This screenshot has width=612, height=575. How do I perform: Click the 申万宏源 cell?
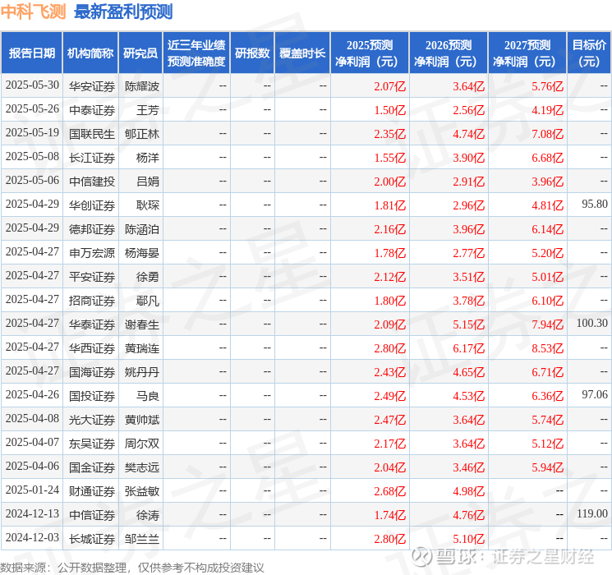click(x=92, y=253)
